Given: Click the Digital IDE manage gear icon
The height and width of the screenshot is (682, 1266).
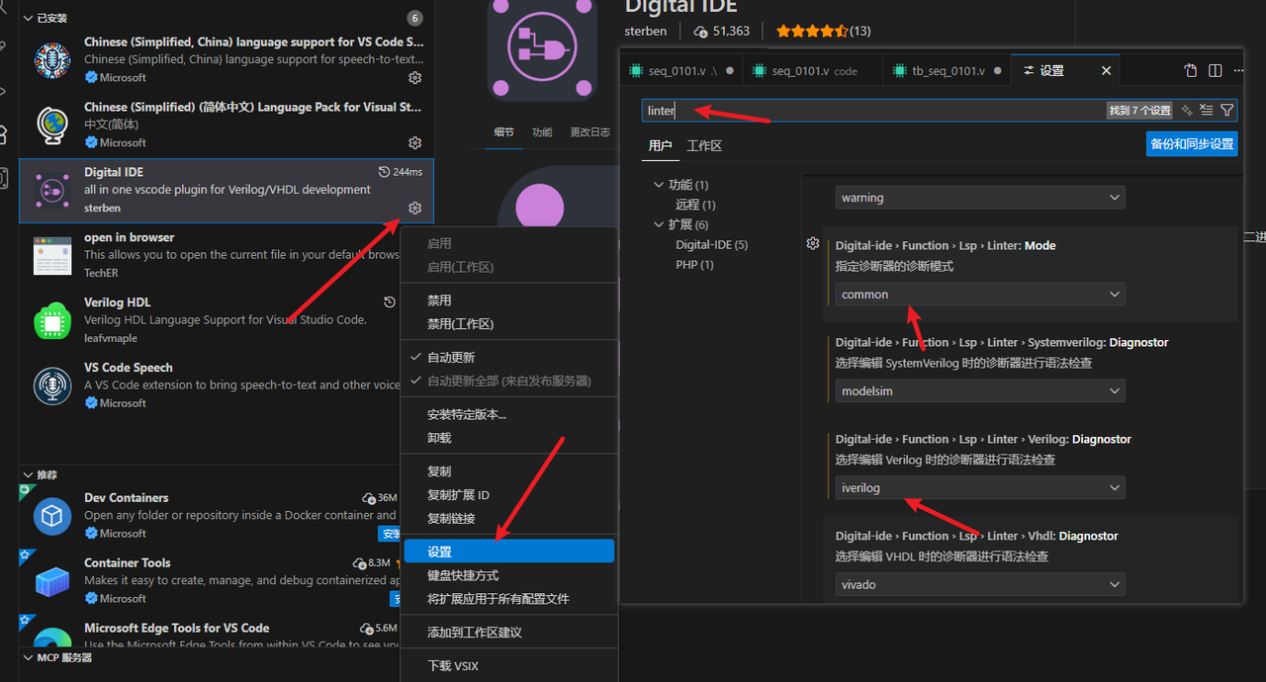Looking at the screenshot, I should pos(415,208).
